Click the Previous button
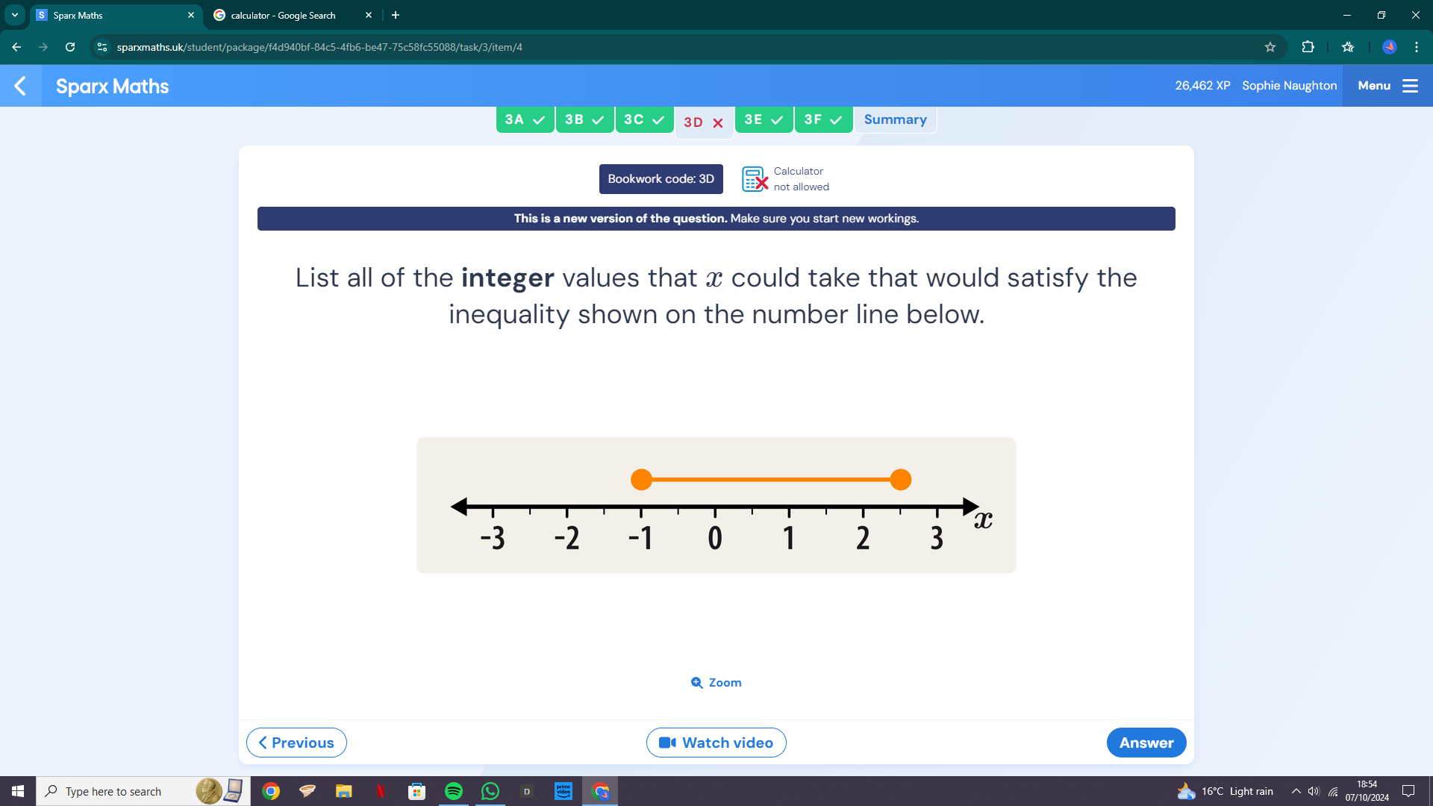Screen dimensions: 1433x806 pyautogui.click(x=296, y=742)
